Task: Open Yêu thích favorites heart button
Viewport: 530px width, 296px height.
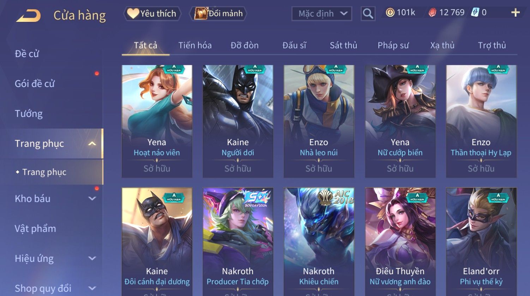Action: pyautogui.click(x=152, y=13)
